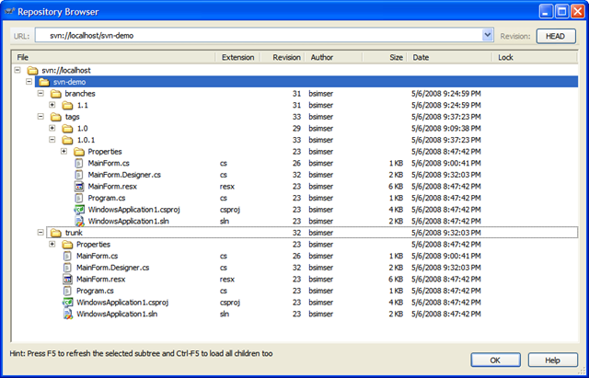Viewport: 589px width, 378px height.
Task: Sort by the Size column header
Action: point(385,57)
